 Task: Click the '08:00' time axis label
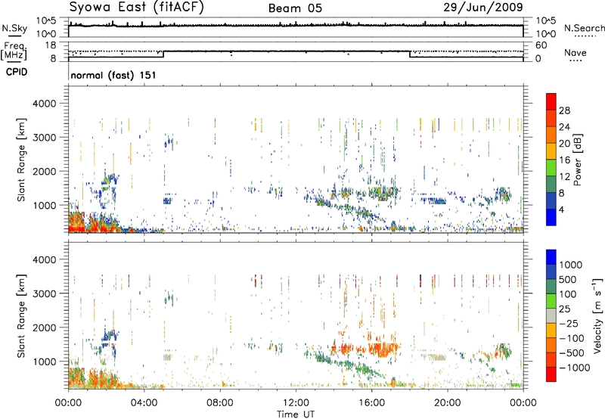pyautogui.click(x=220, y=403)
